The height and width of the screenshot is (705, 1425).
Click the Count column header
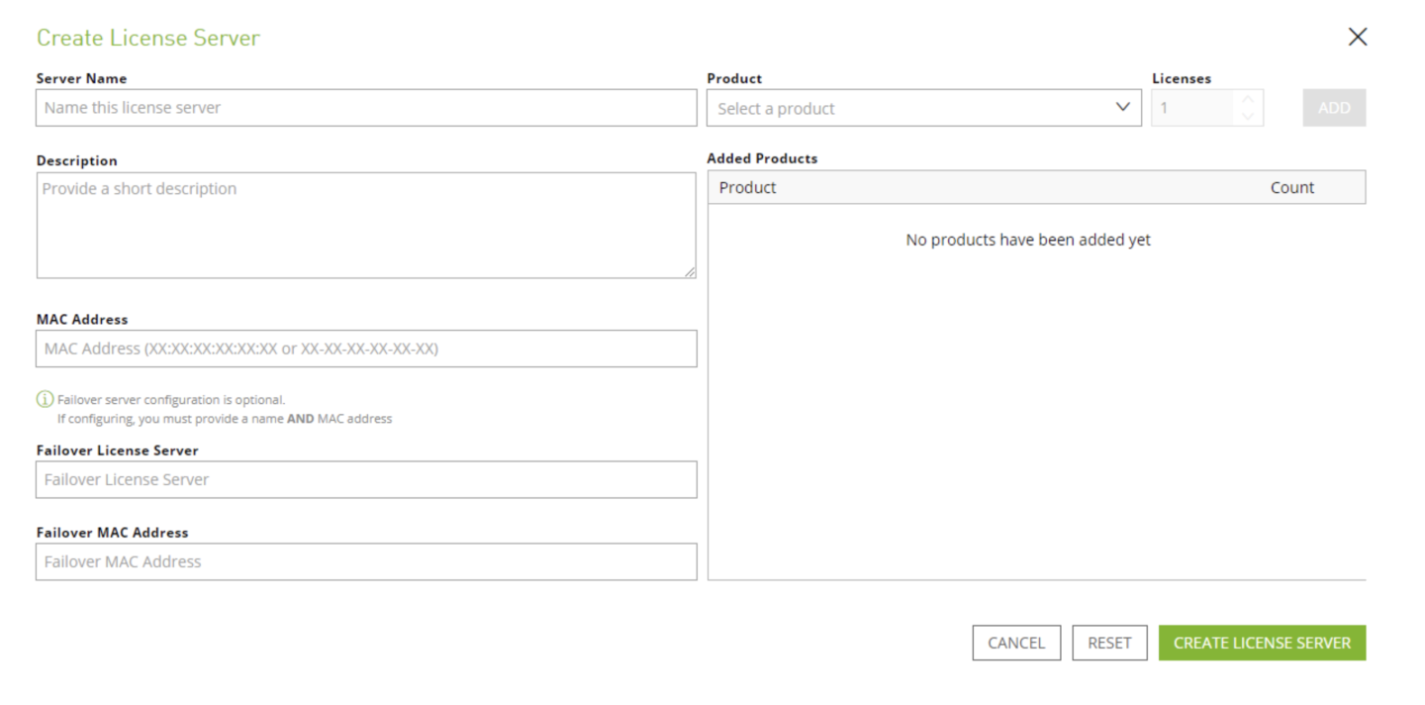click(x=1291, y=187)
